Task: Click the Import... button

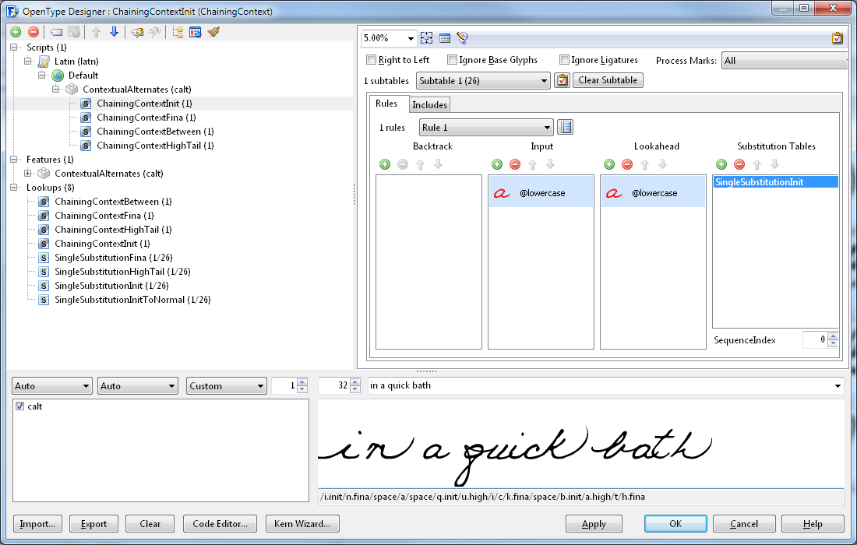Action: [x=37, y=524]
